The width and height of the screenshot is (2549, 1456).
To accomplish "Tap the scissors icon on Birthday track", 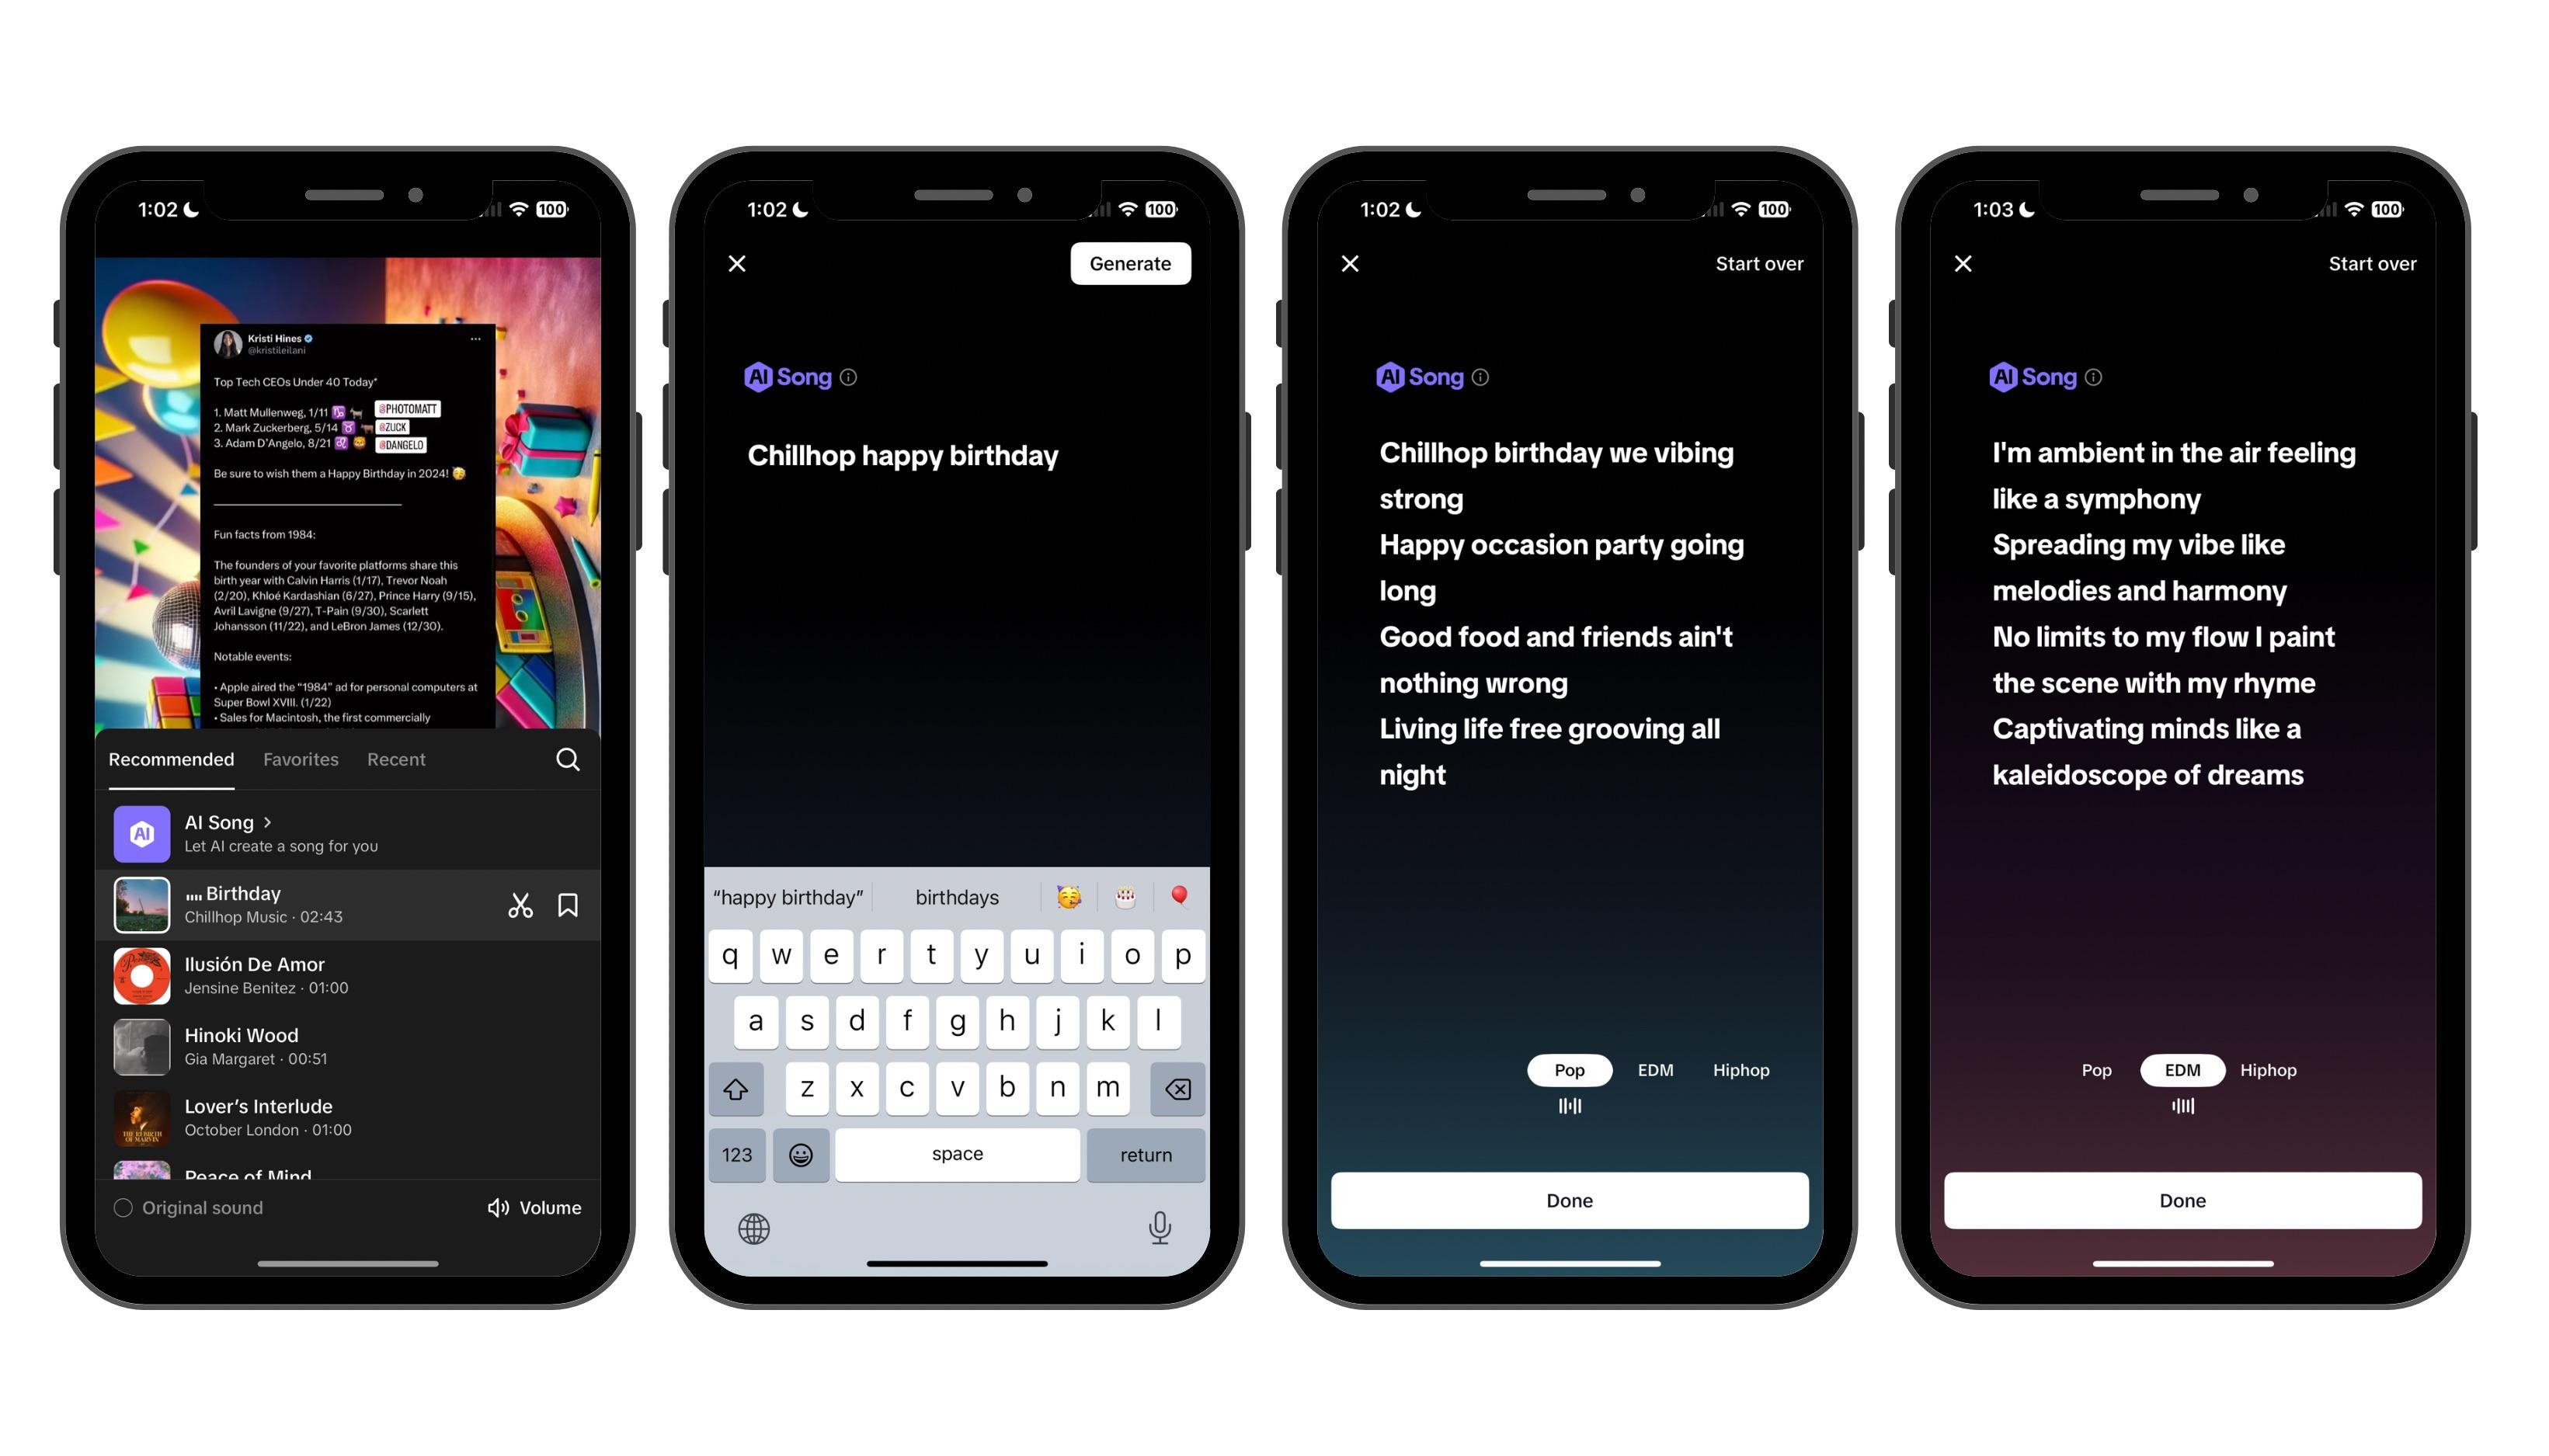I will click(x=522, y=905).
